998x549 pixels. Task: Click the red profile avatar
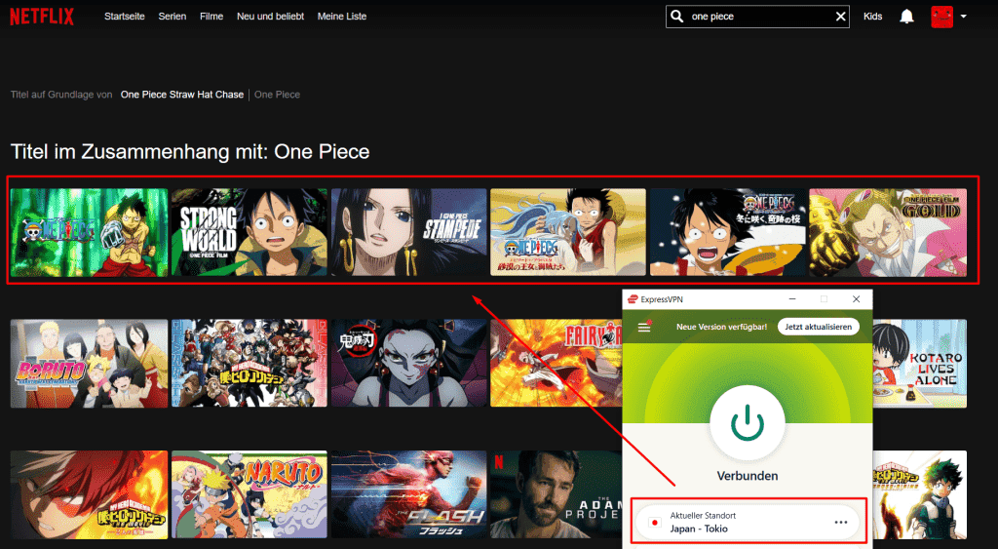941,17
